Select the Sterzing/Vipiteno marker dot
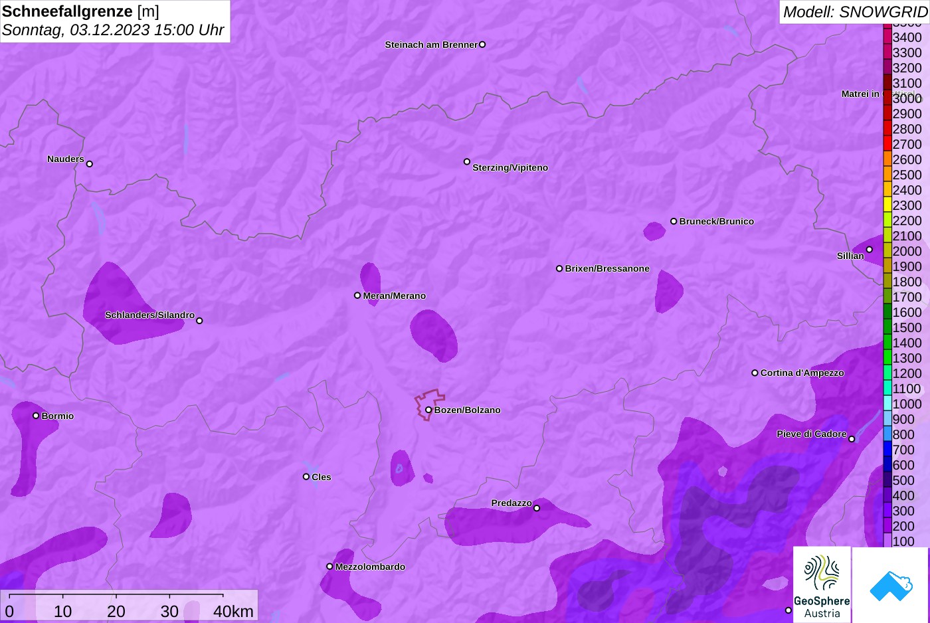The height and width of the screenshot is (623, 930). click(467, 161)
